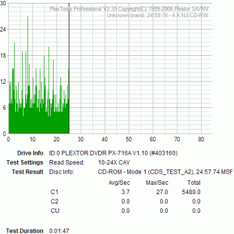Image resolution: width=234 pixels, height=234 pixels.
Task: Select the "10-24X CAV" read speed value
Action: (x=114, y=162)
